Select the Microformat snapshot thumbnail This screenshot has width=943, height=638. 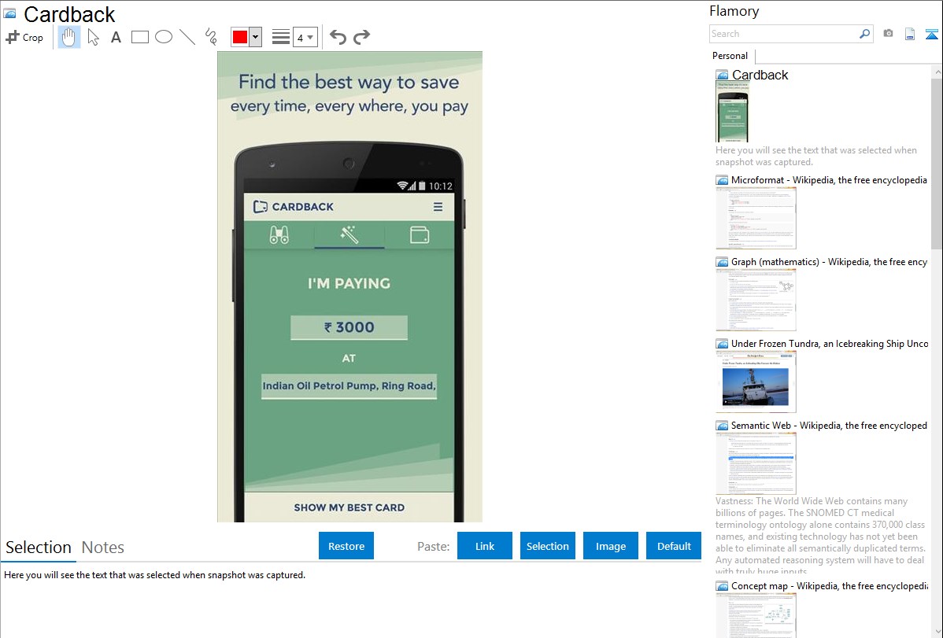pos(756,218)
